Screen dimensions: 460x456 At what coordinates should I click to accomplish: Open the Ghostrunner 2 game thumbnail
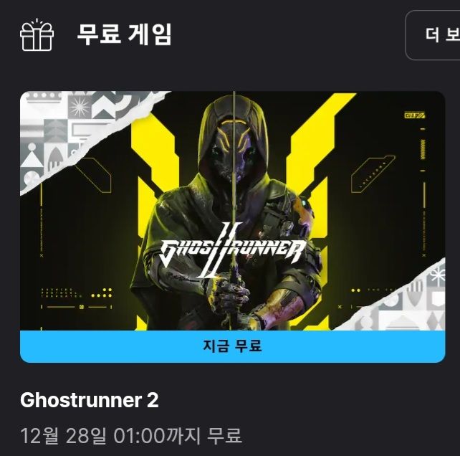232,211
